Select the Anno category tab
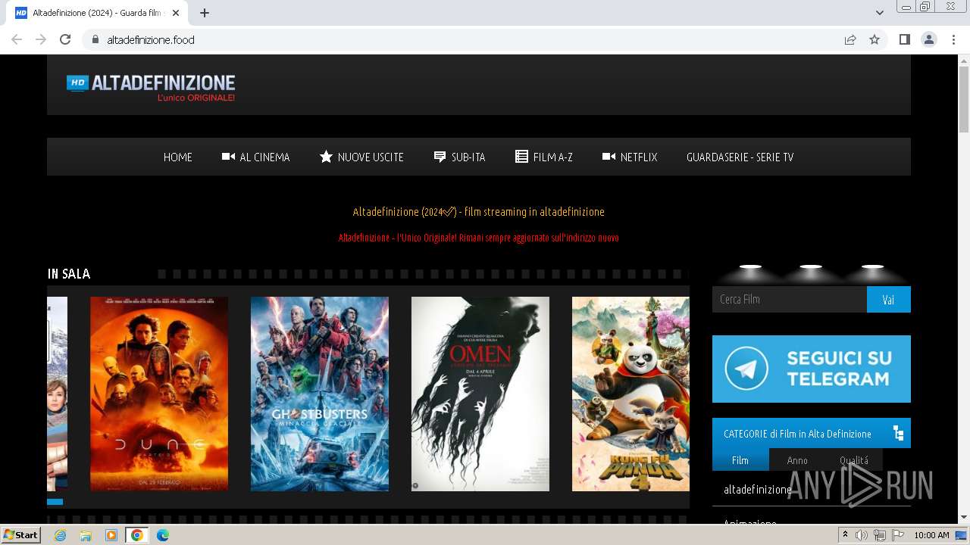This screenshot has width=970, height=545. [x=797, y=459]
